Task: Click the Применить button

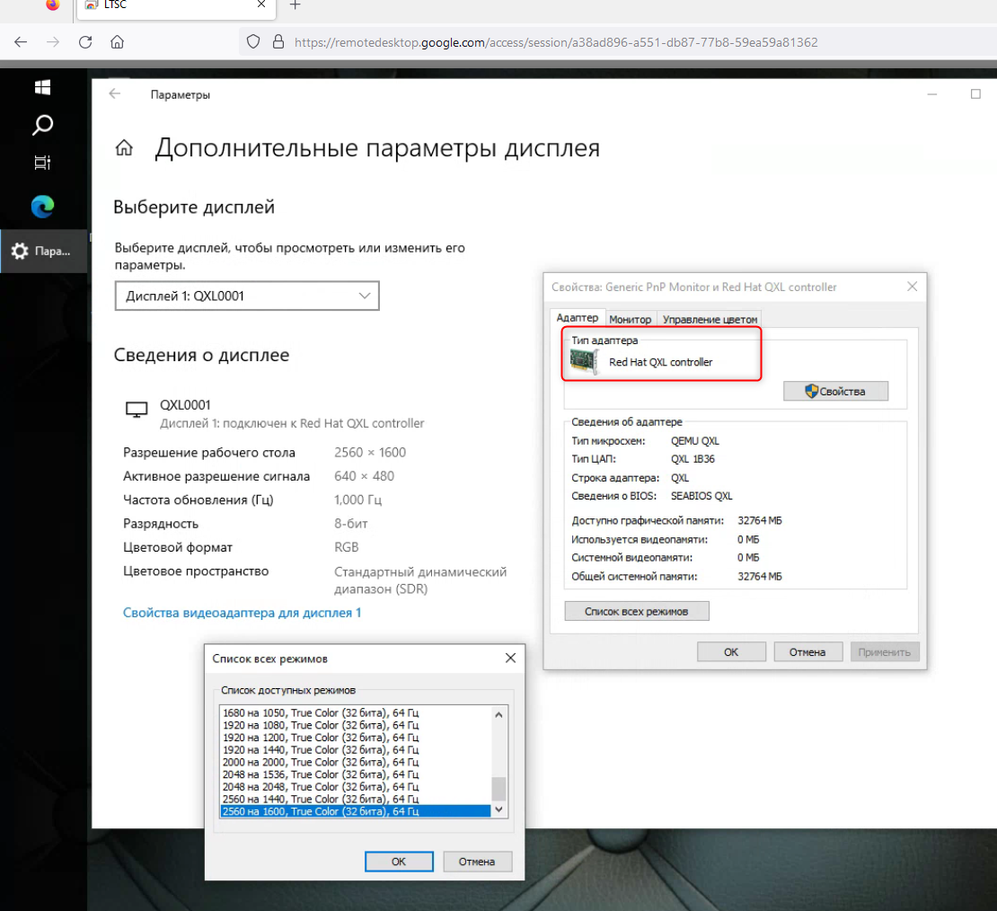Action: pos(885,652)
